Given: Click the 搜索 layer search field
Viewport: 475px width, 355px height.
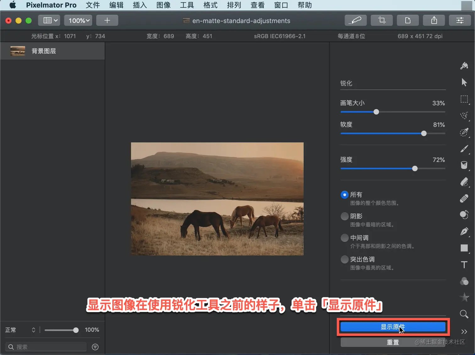Looking at the screenshot, I should coord(46,347).
